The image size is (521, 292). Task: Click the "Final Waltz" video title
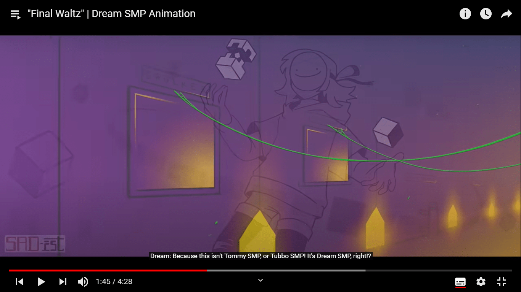click(111, 14)
